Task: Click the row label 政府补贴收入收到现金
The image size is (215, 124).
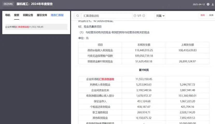Action: click(x=100, y=50)
